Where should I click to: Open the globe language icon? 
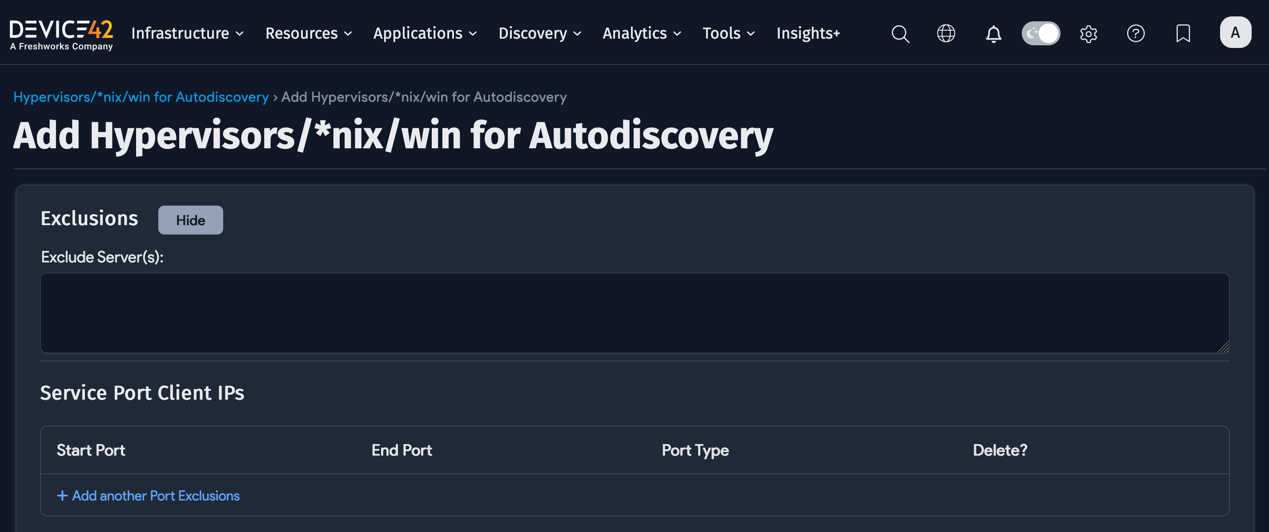click(946, 33)
